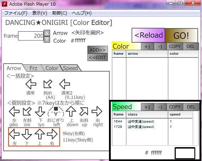Pick the 下 iyo down arrow
The height and width of the screenshot is (161, 202).
(40, 112)
